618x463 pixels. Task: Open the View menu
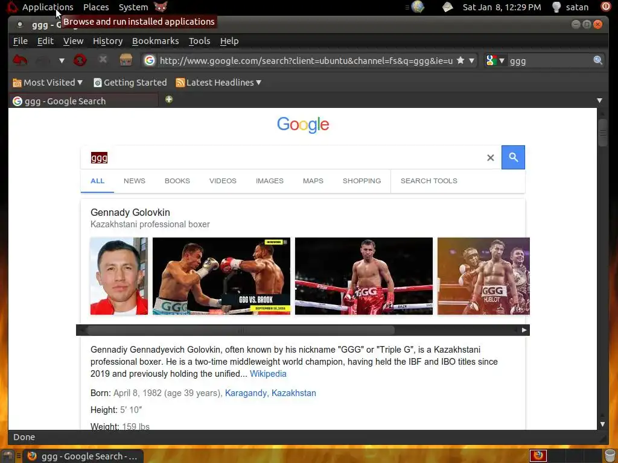pos(73,41)
